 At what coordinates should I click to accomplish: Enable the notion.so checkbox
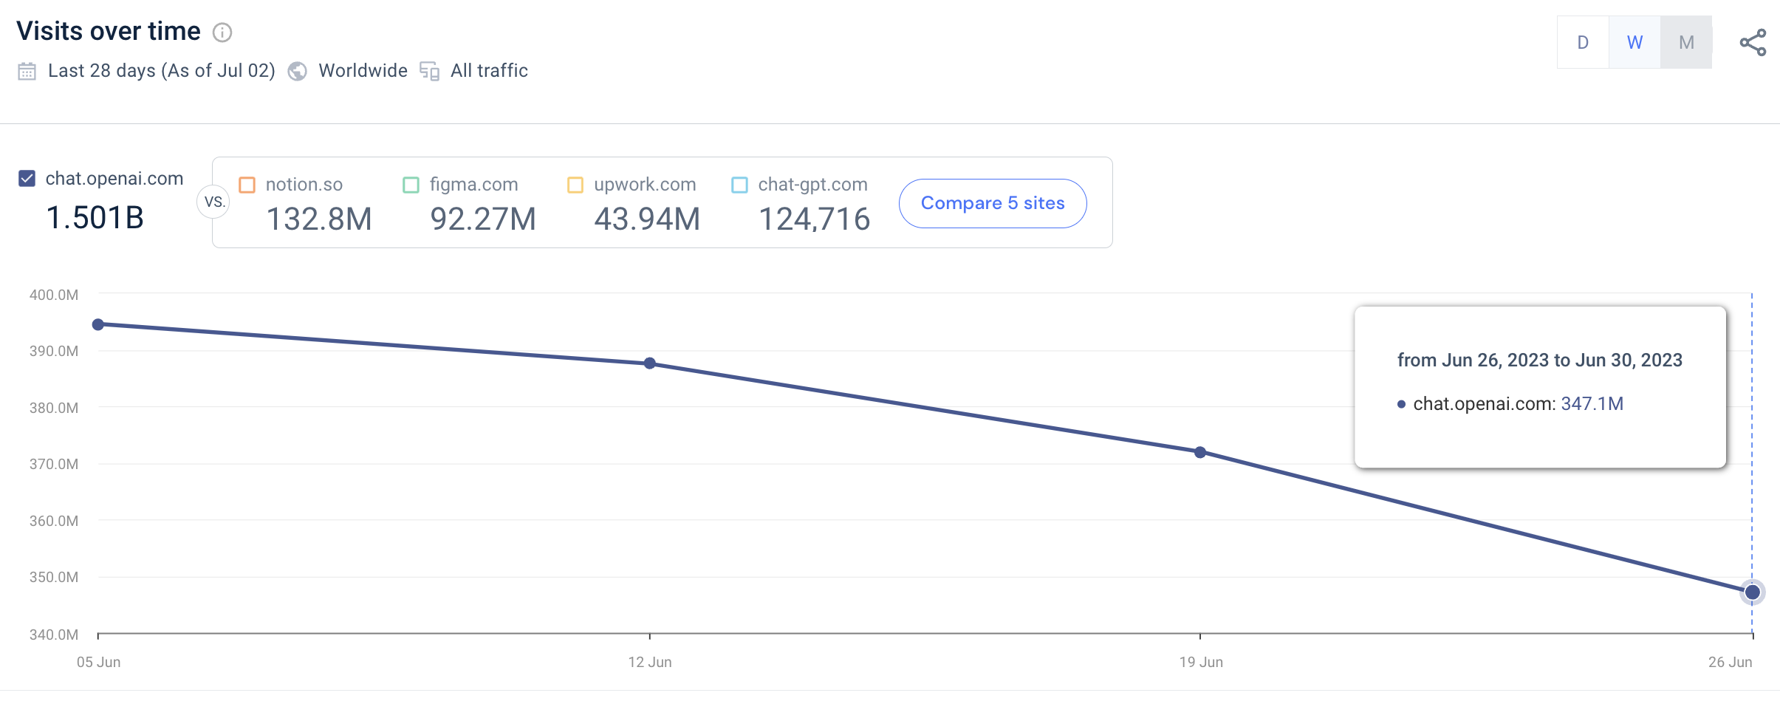tap(247, 185)
